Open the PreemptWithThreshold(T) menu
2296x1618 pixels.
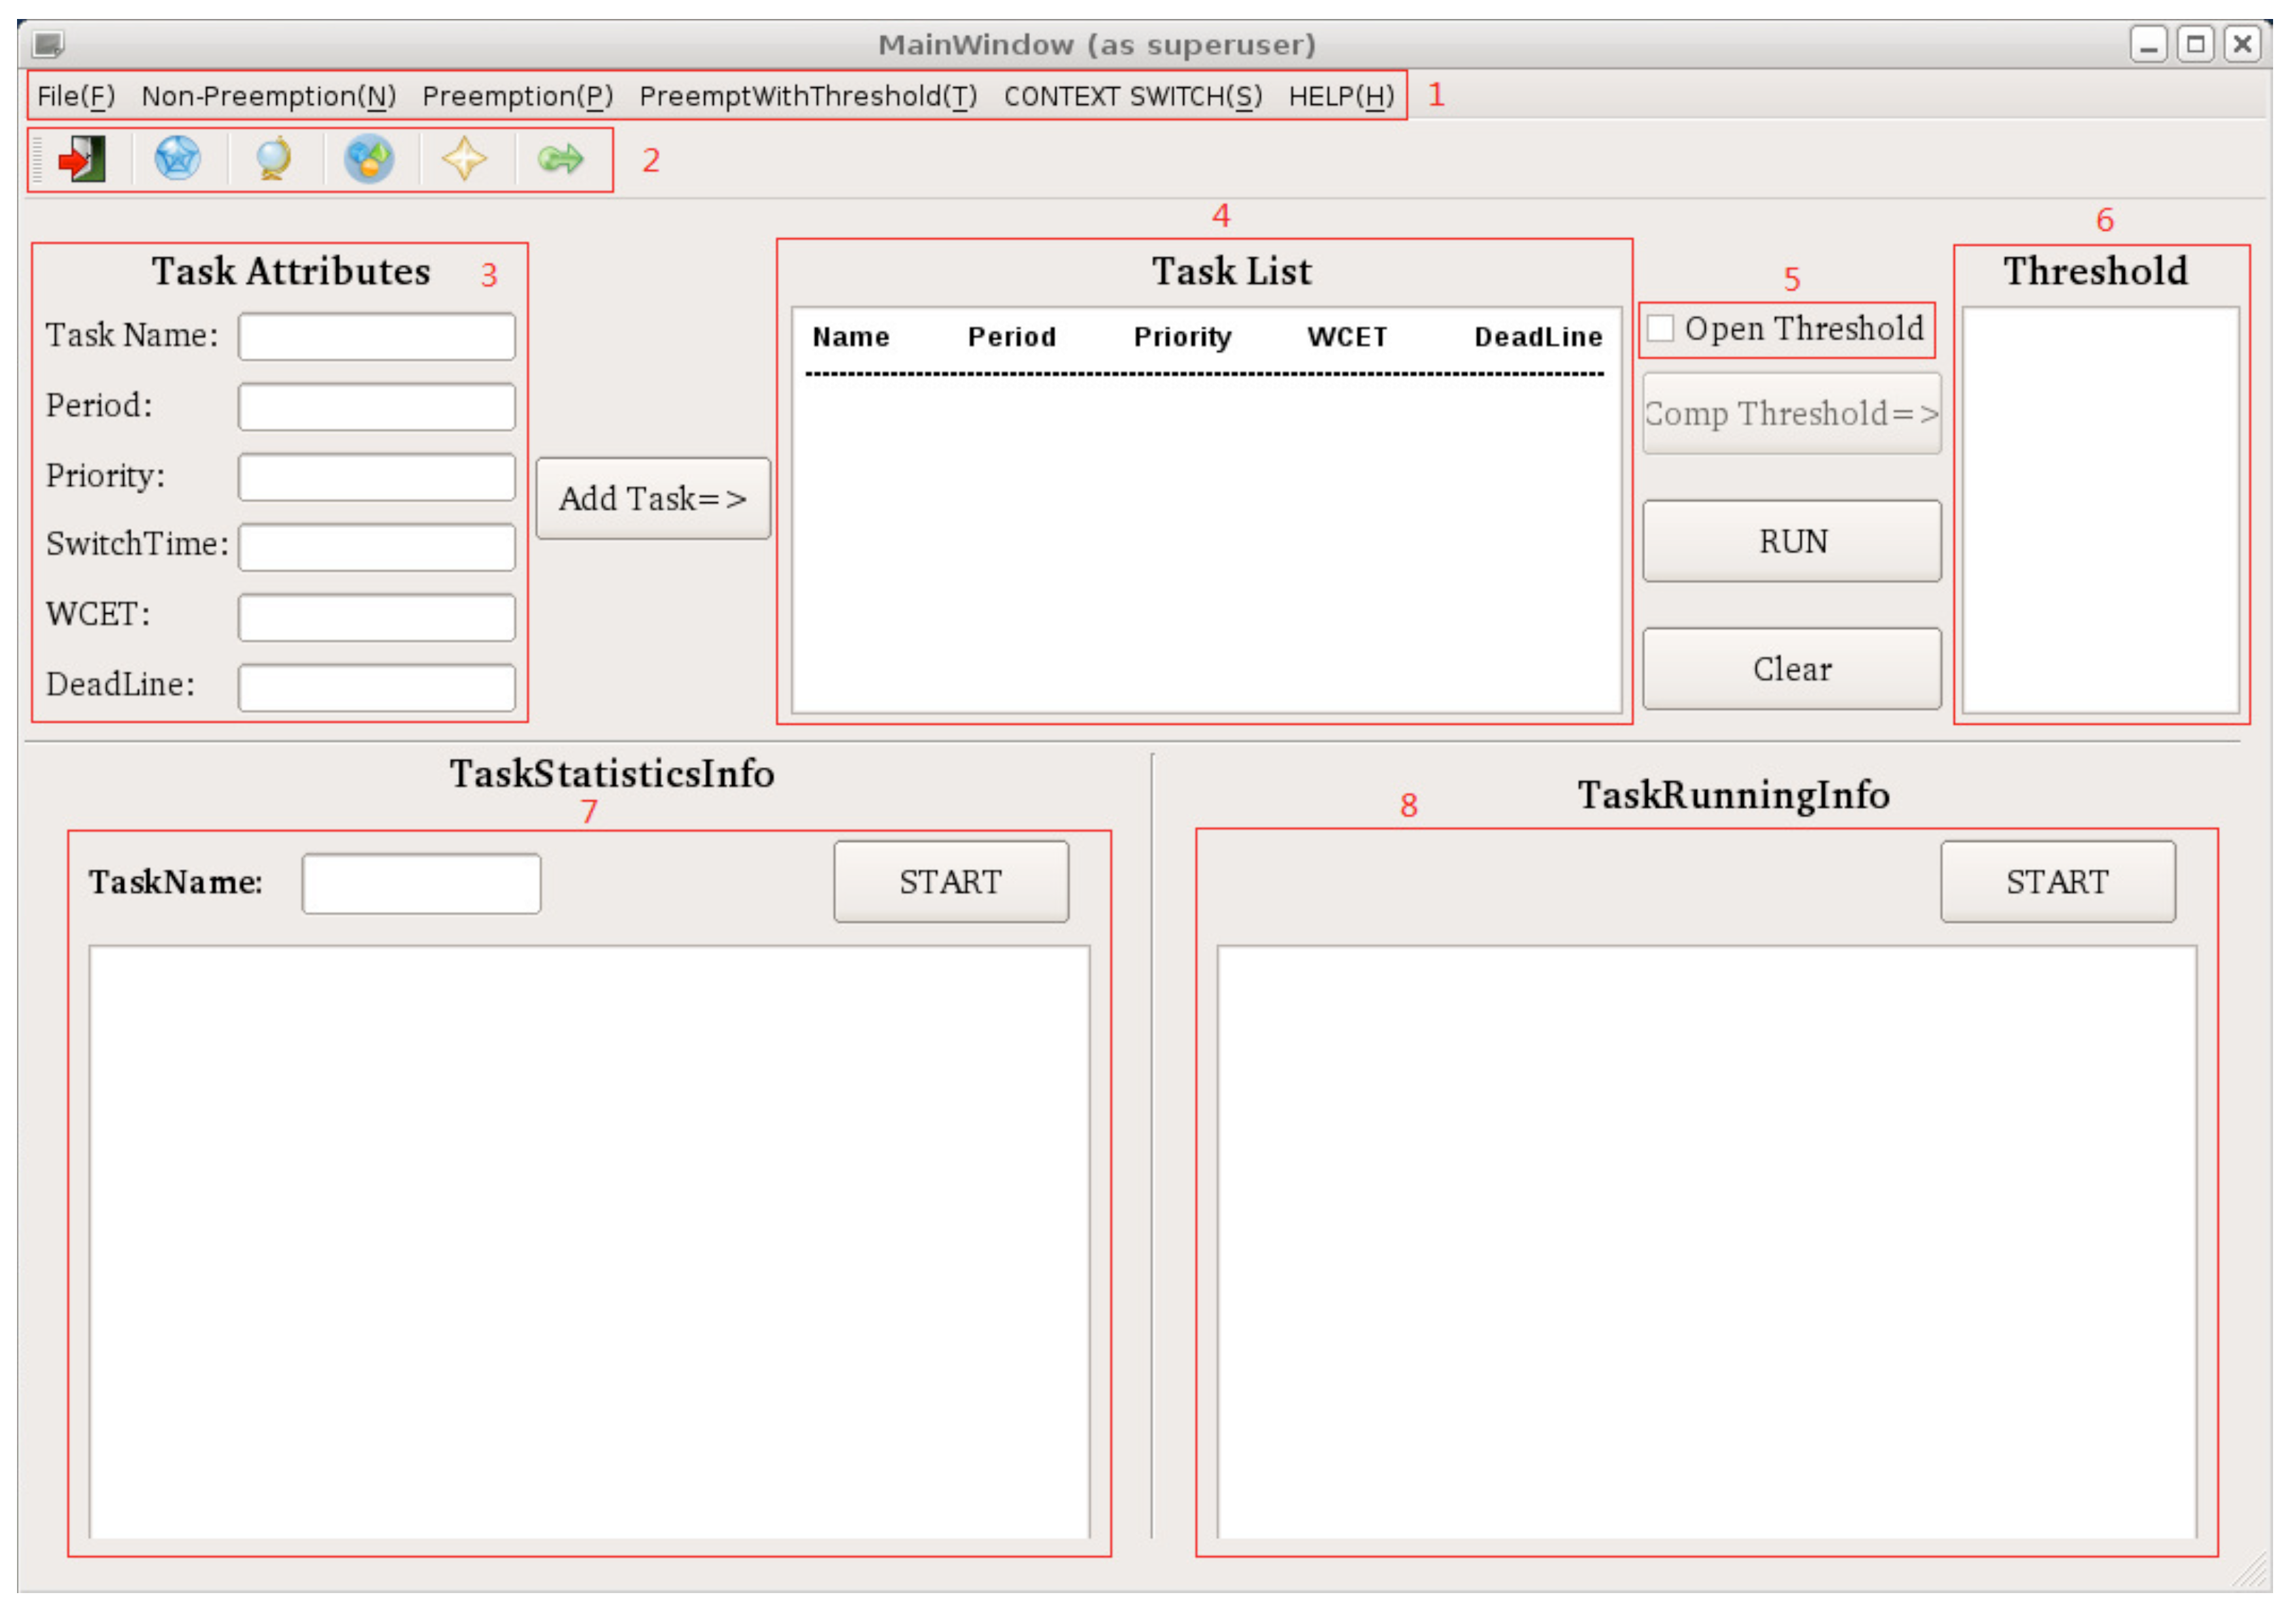[809, 97]
